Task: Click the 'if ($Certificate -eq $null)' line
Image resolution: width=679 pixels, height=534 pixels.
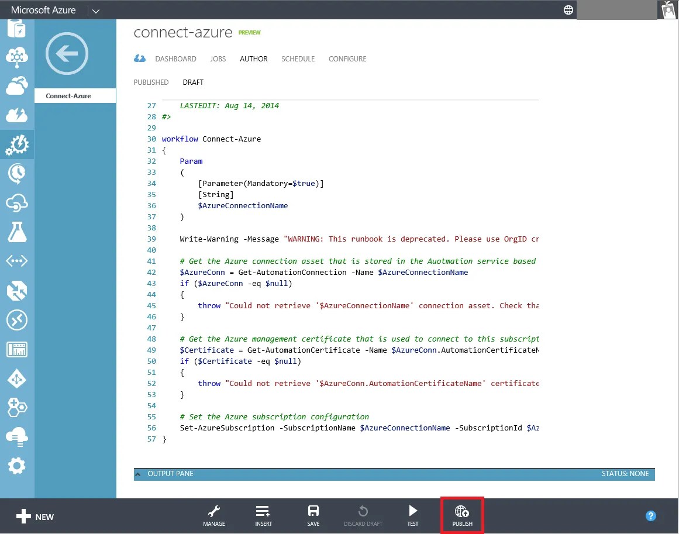Action: click(240, 361)
